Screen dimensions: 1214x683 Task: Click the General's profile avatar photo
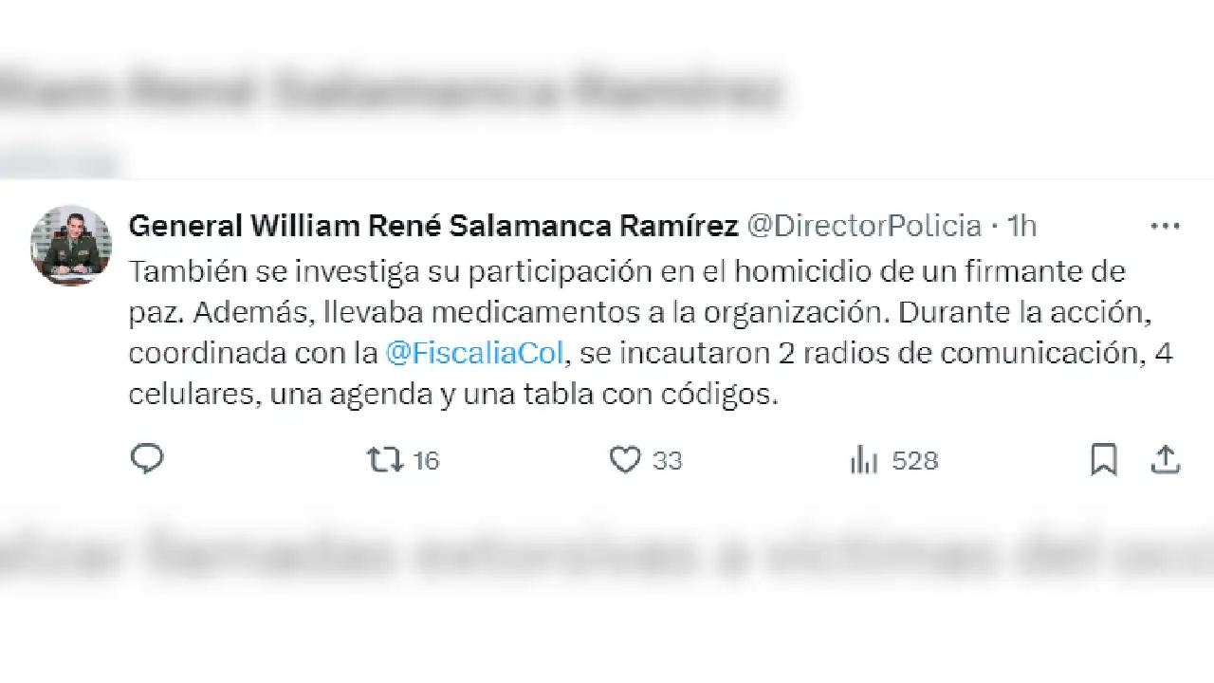tap(71, 245)
